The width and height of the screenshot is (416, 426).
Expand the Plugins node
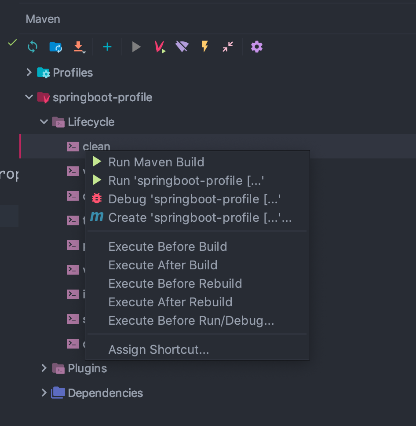click(x=44, y=368)
